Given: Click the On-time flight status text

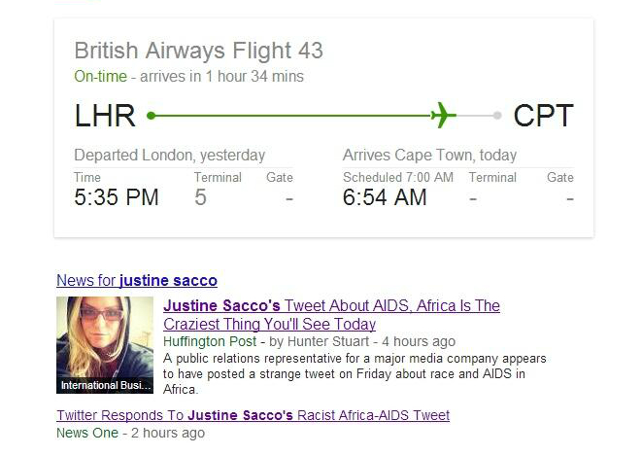Looking at the screenshot, I should 101,77.
